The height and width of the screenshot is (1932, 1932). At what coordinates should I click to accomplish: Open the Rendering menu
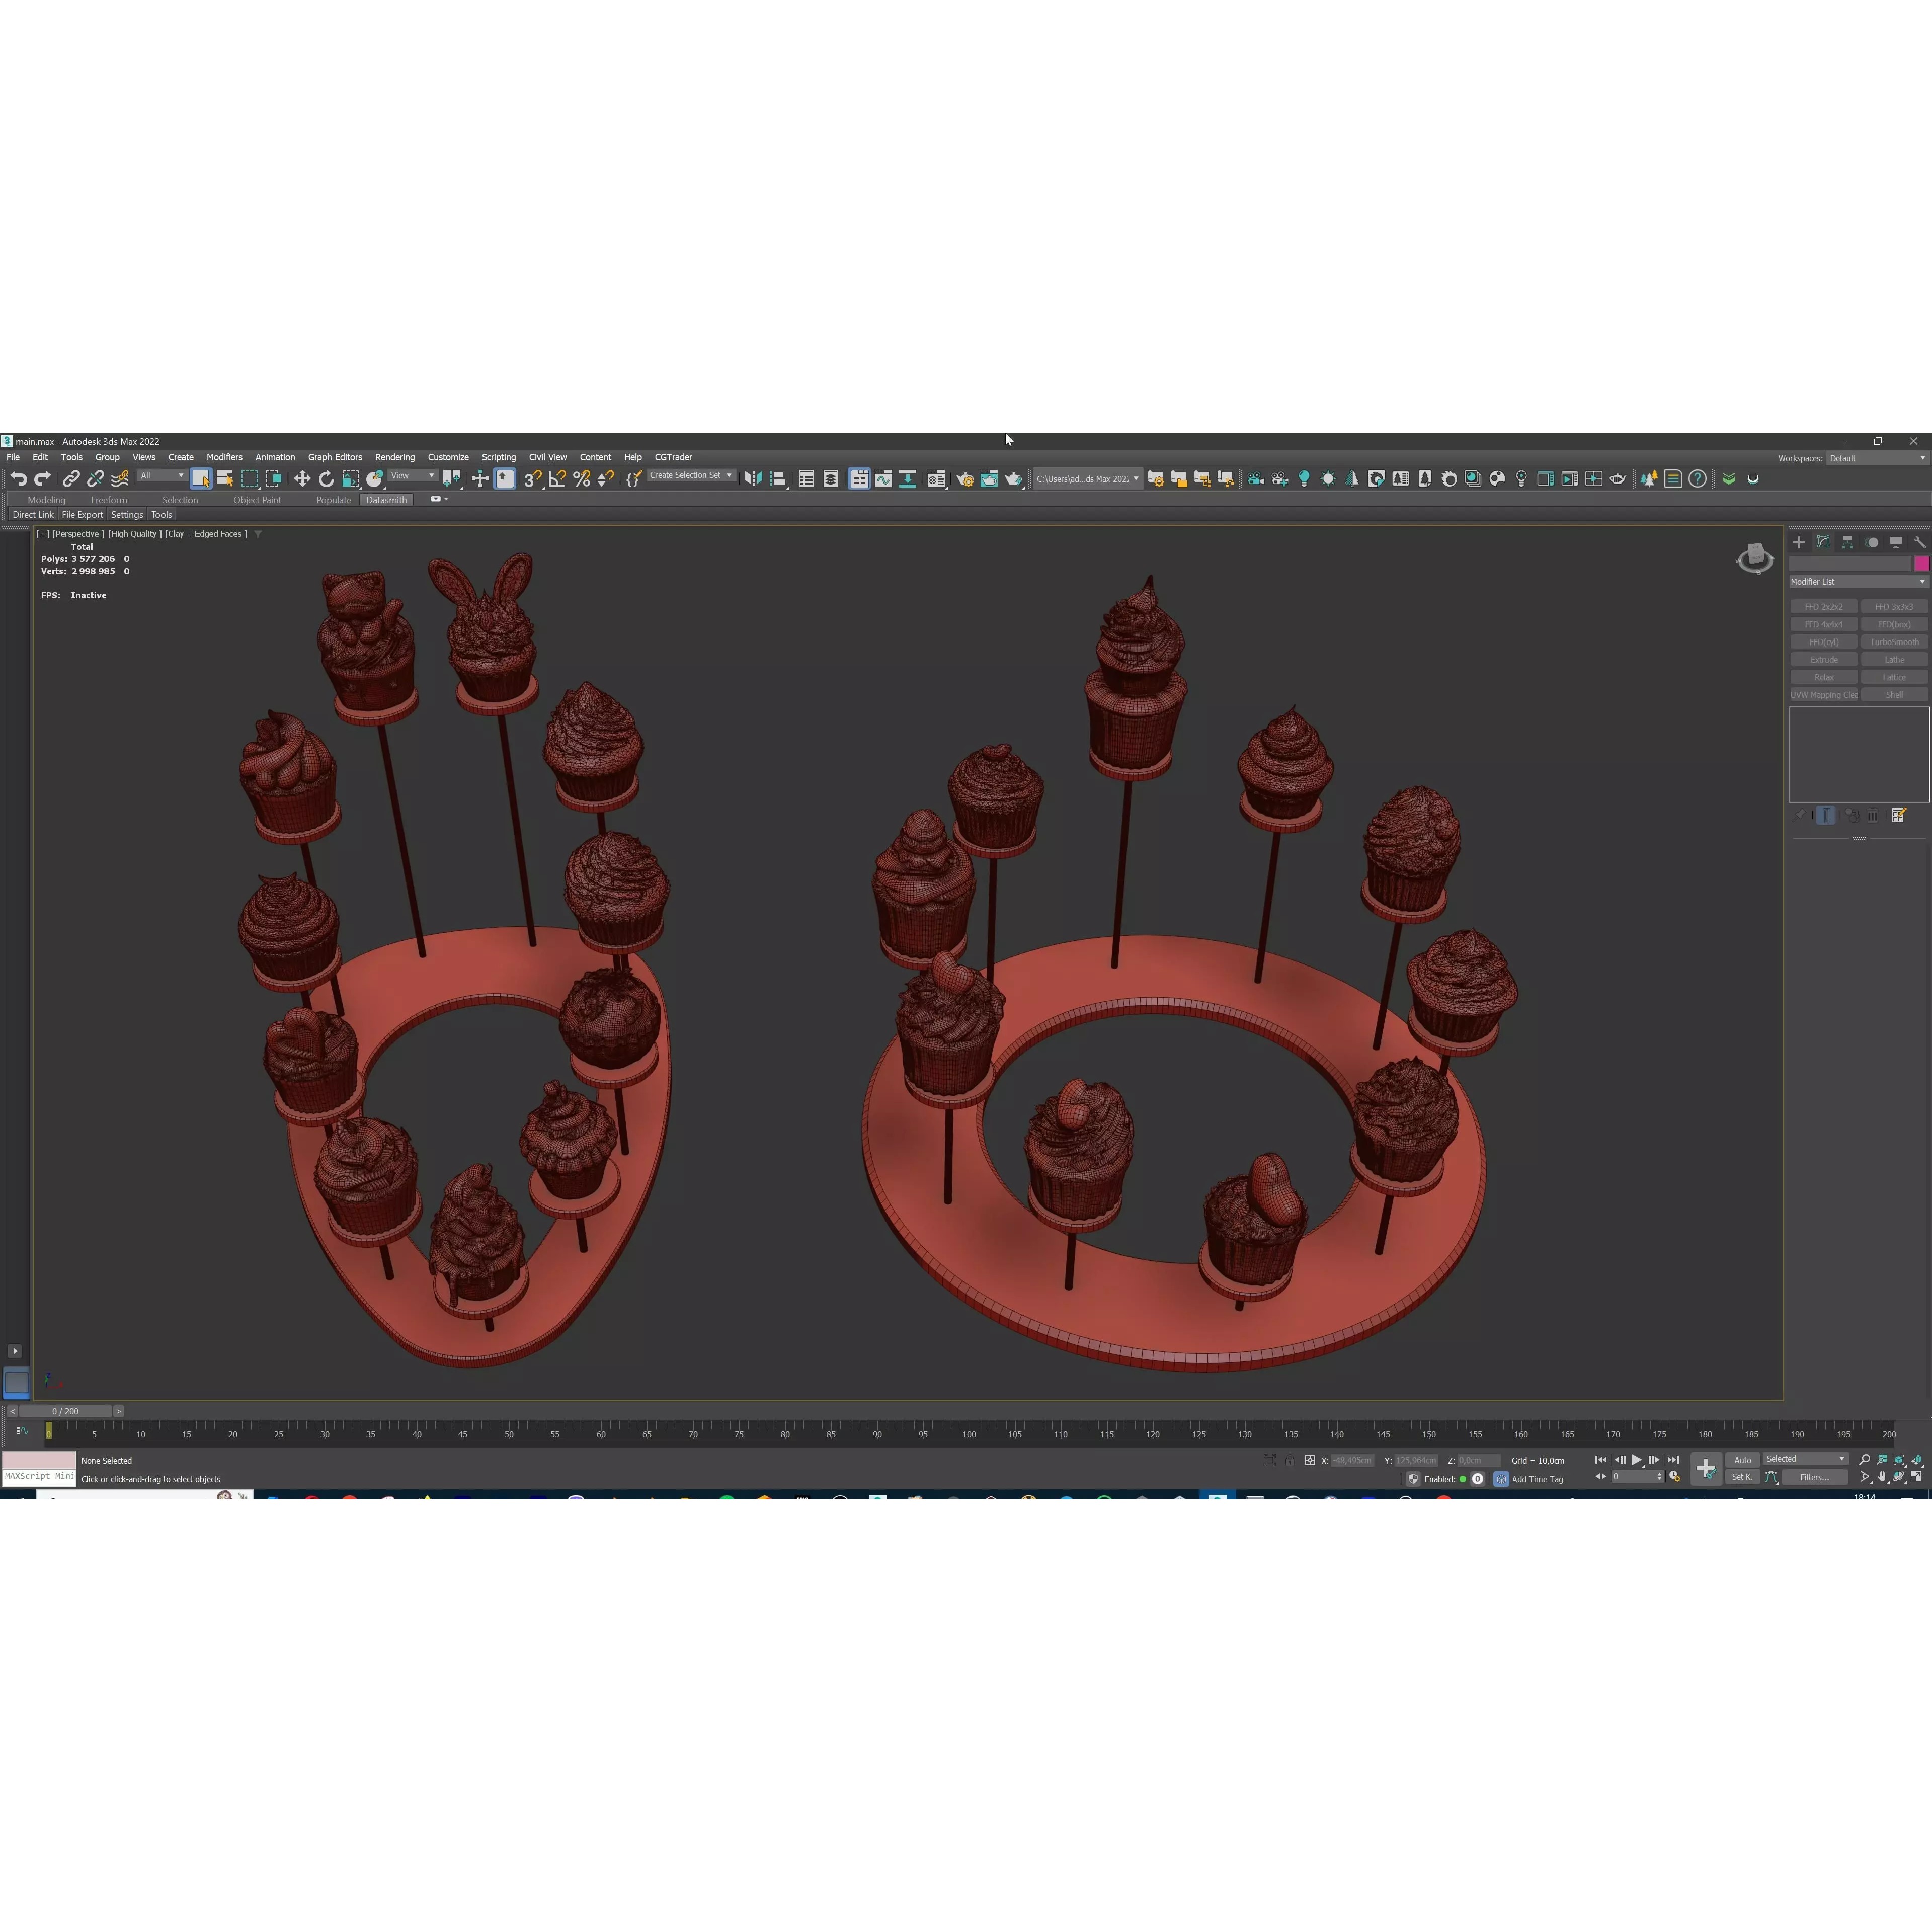click(x=394, y=457)
